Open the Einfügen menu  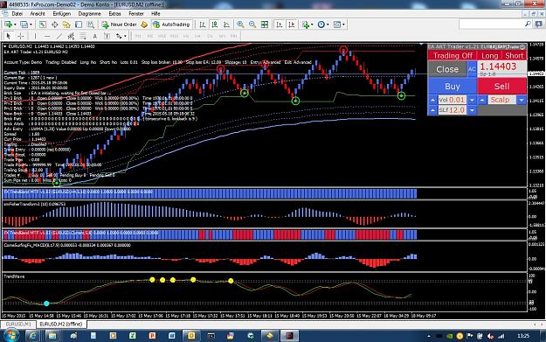pyautogui.click(x=62, y=14)
